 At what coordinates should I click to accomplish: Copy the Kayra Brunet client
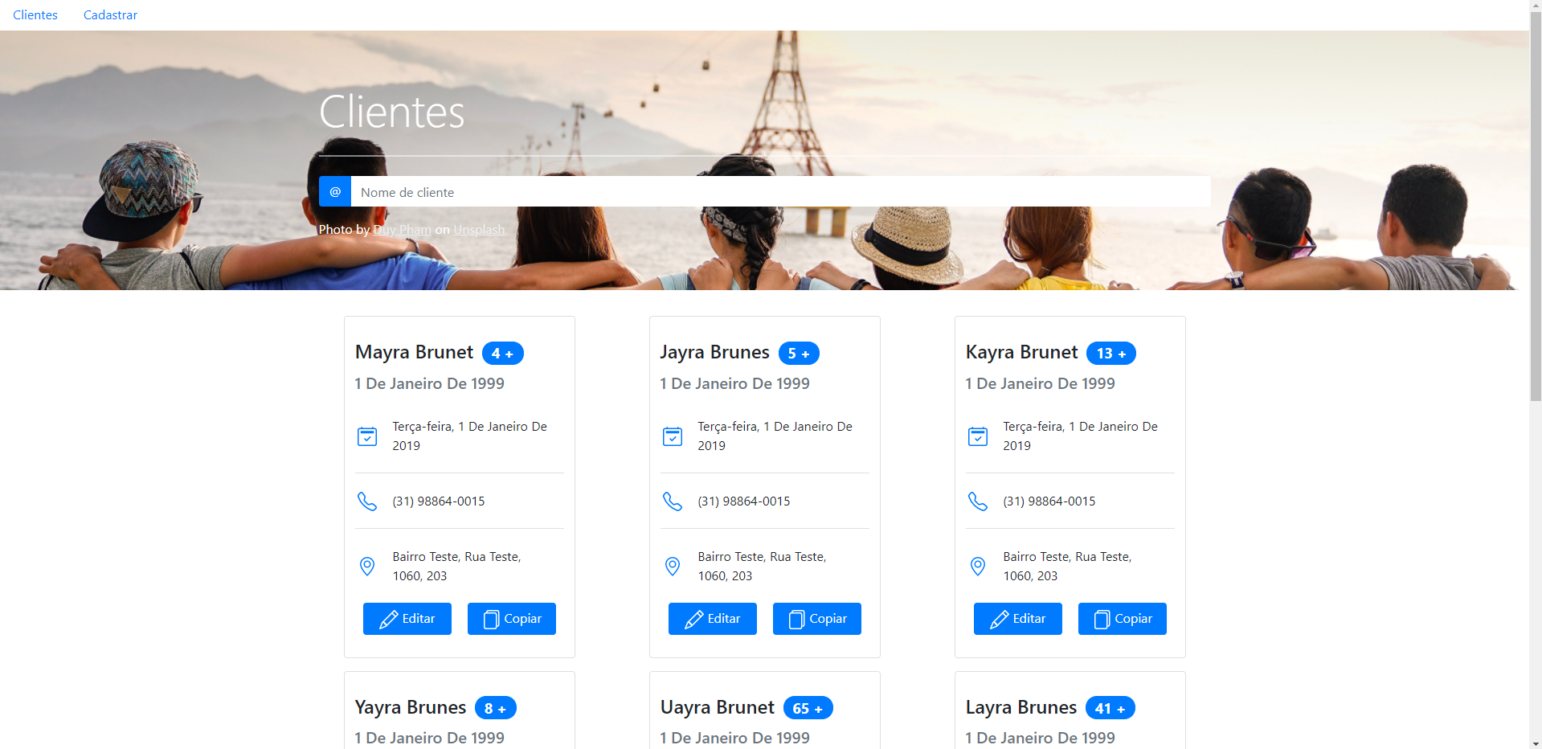[x=1123, y=619]
